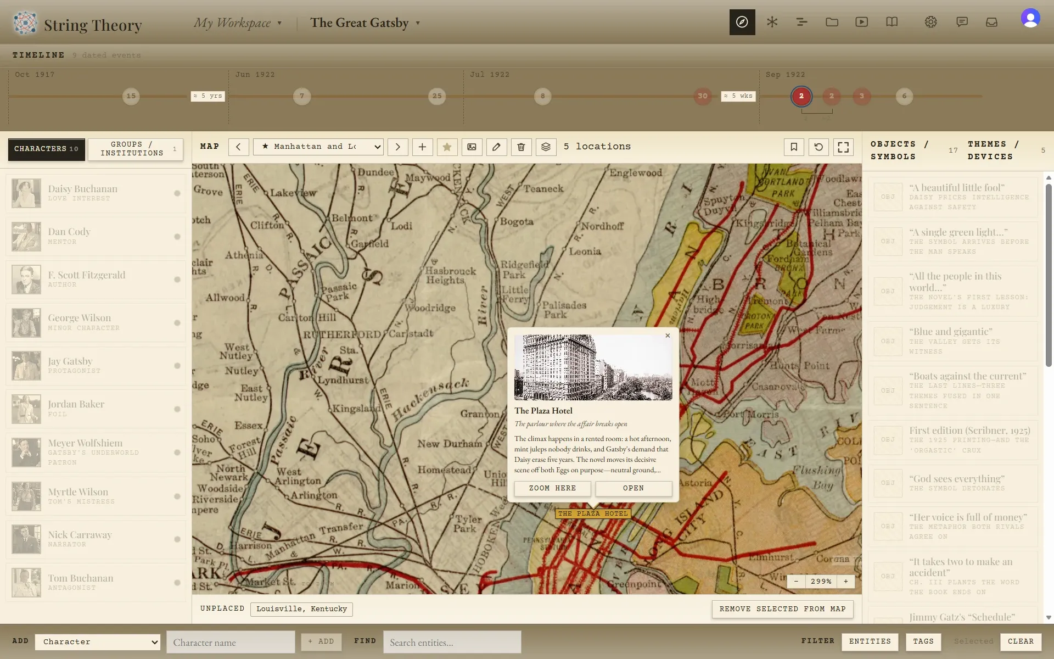Open the compass explore view
Screen dimensions: 1054x659
pyautogui.click(x=742, y=22)
